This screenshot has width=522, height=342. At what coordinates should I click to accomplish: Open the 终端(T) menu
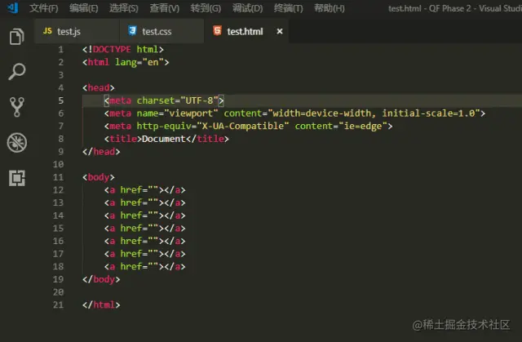point(288,8)
